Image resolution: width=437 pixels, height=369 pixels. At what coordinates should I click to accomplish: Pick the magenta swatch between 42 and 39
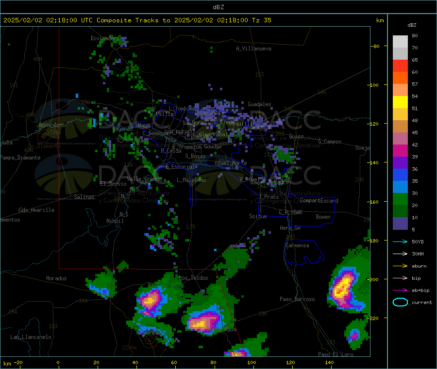400,150
